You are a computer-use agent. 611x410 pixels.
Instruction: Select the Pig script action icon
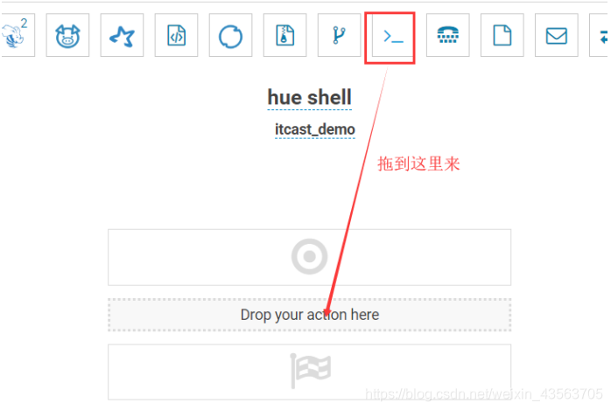click(x=67, y=35)
